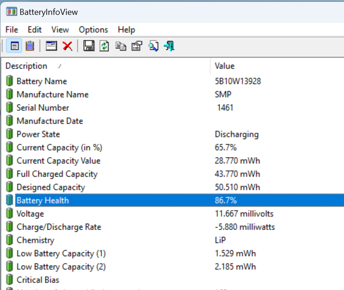The width and height of the screenshot is (344, 290).
Task: Click the Exit toolbar icon
Action: coord(169,46)
